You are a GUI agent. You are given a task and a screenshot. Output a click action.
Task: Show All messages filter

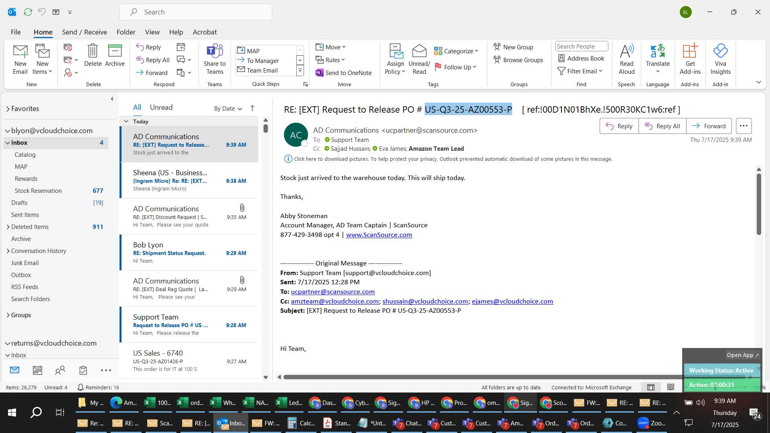137,107
